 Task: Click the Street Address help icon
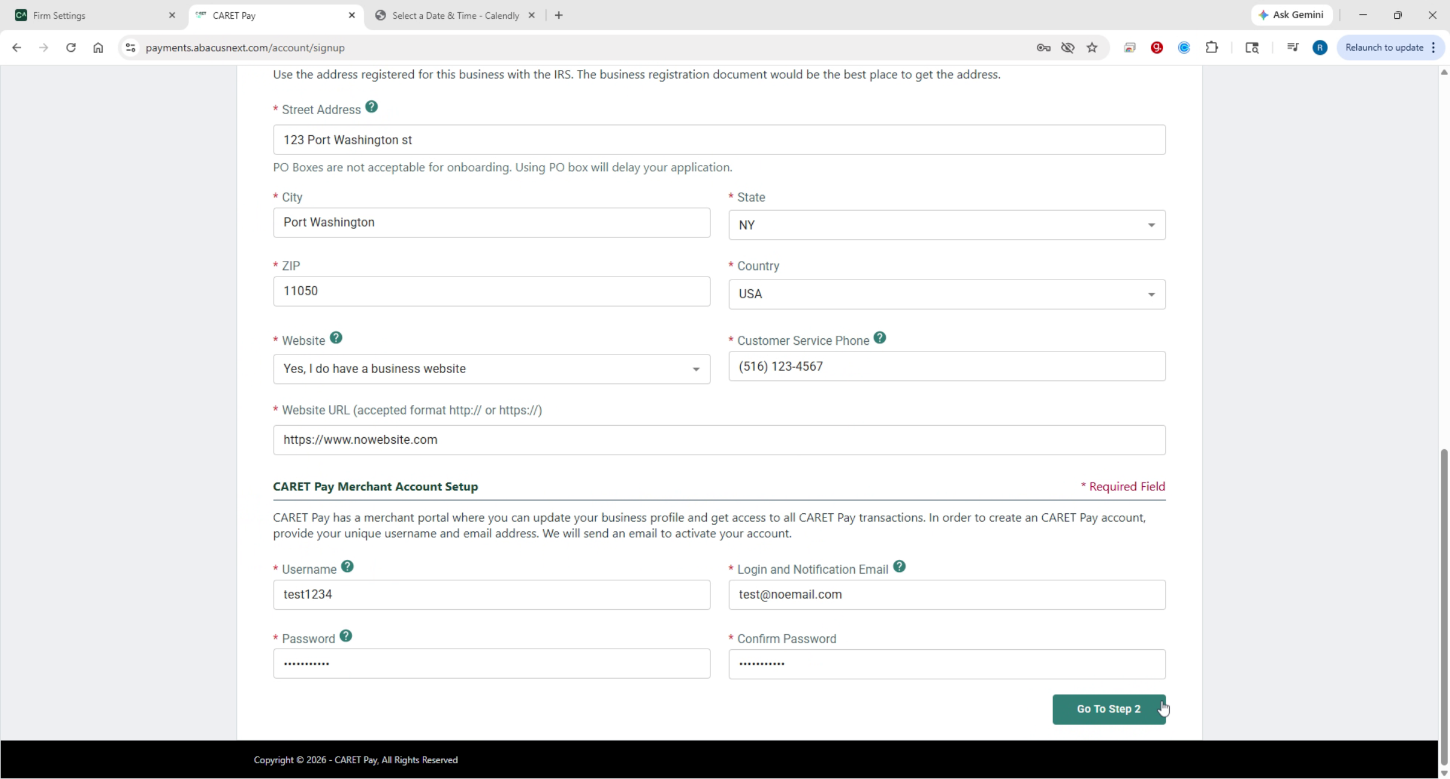(372, 107)
